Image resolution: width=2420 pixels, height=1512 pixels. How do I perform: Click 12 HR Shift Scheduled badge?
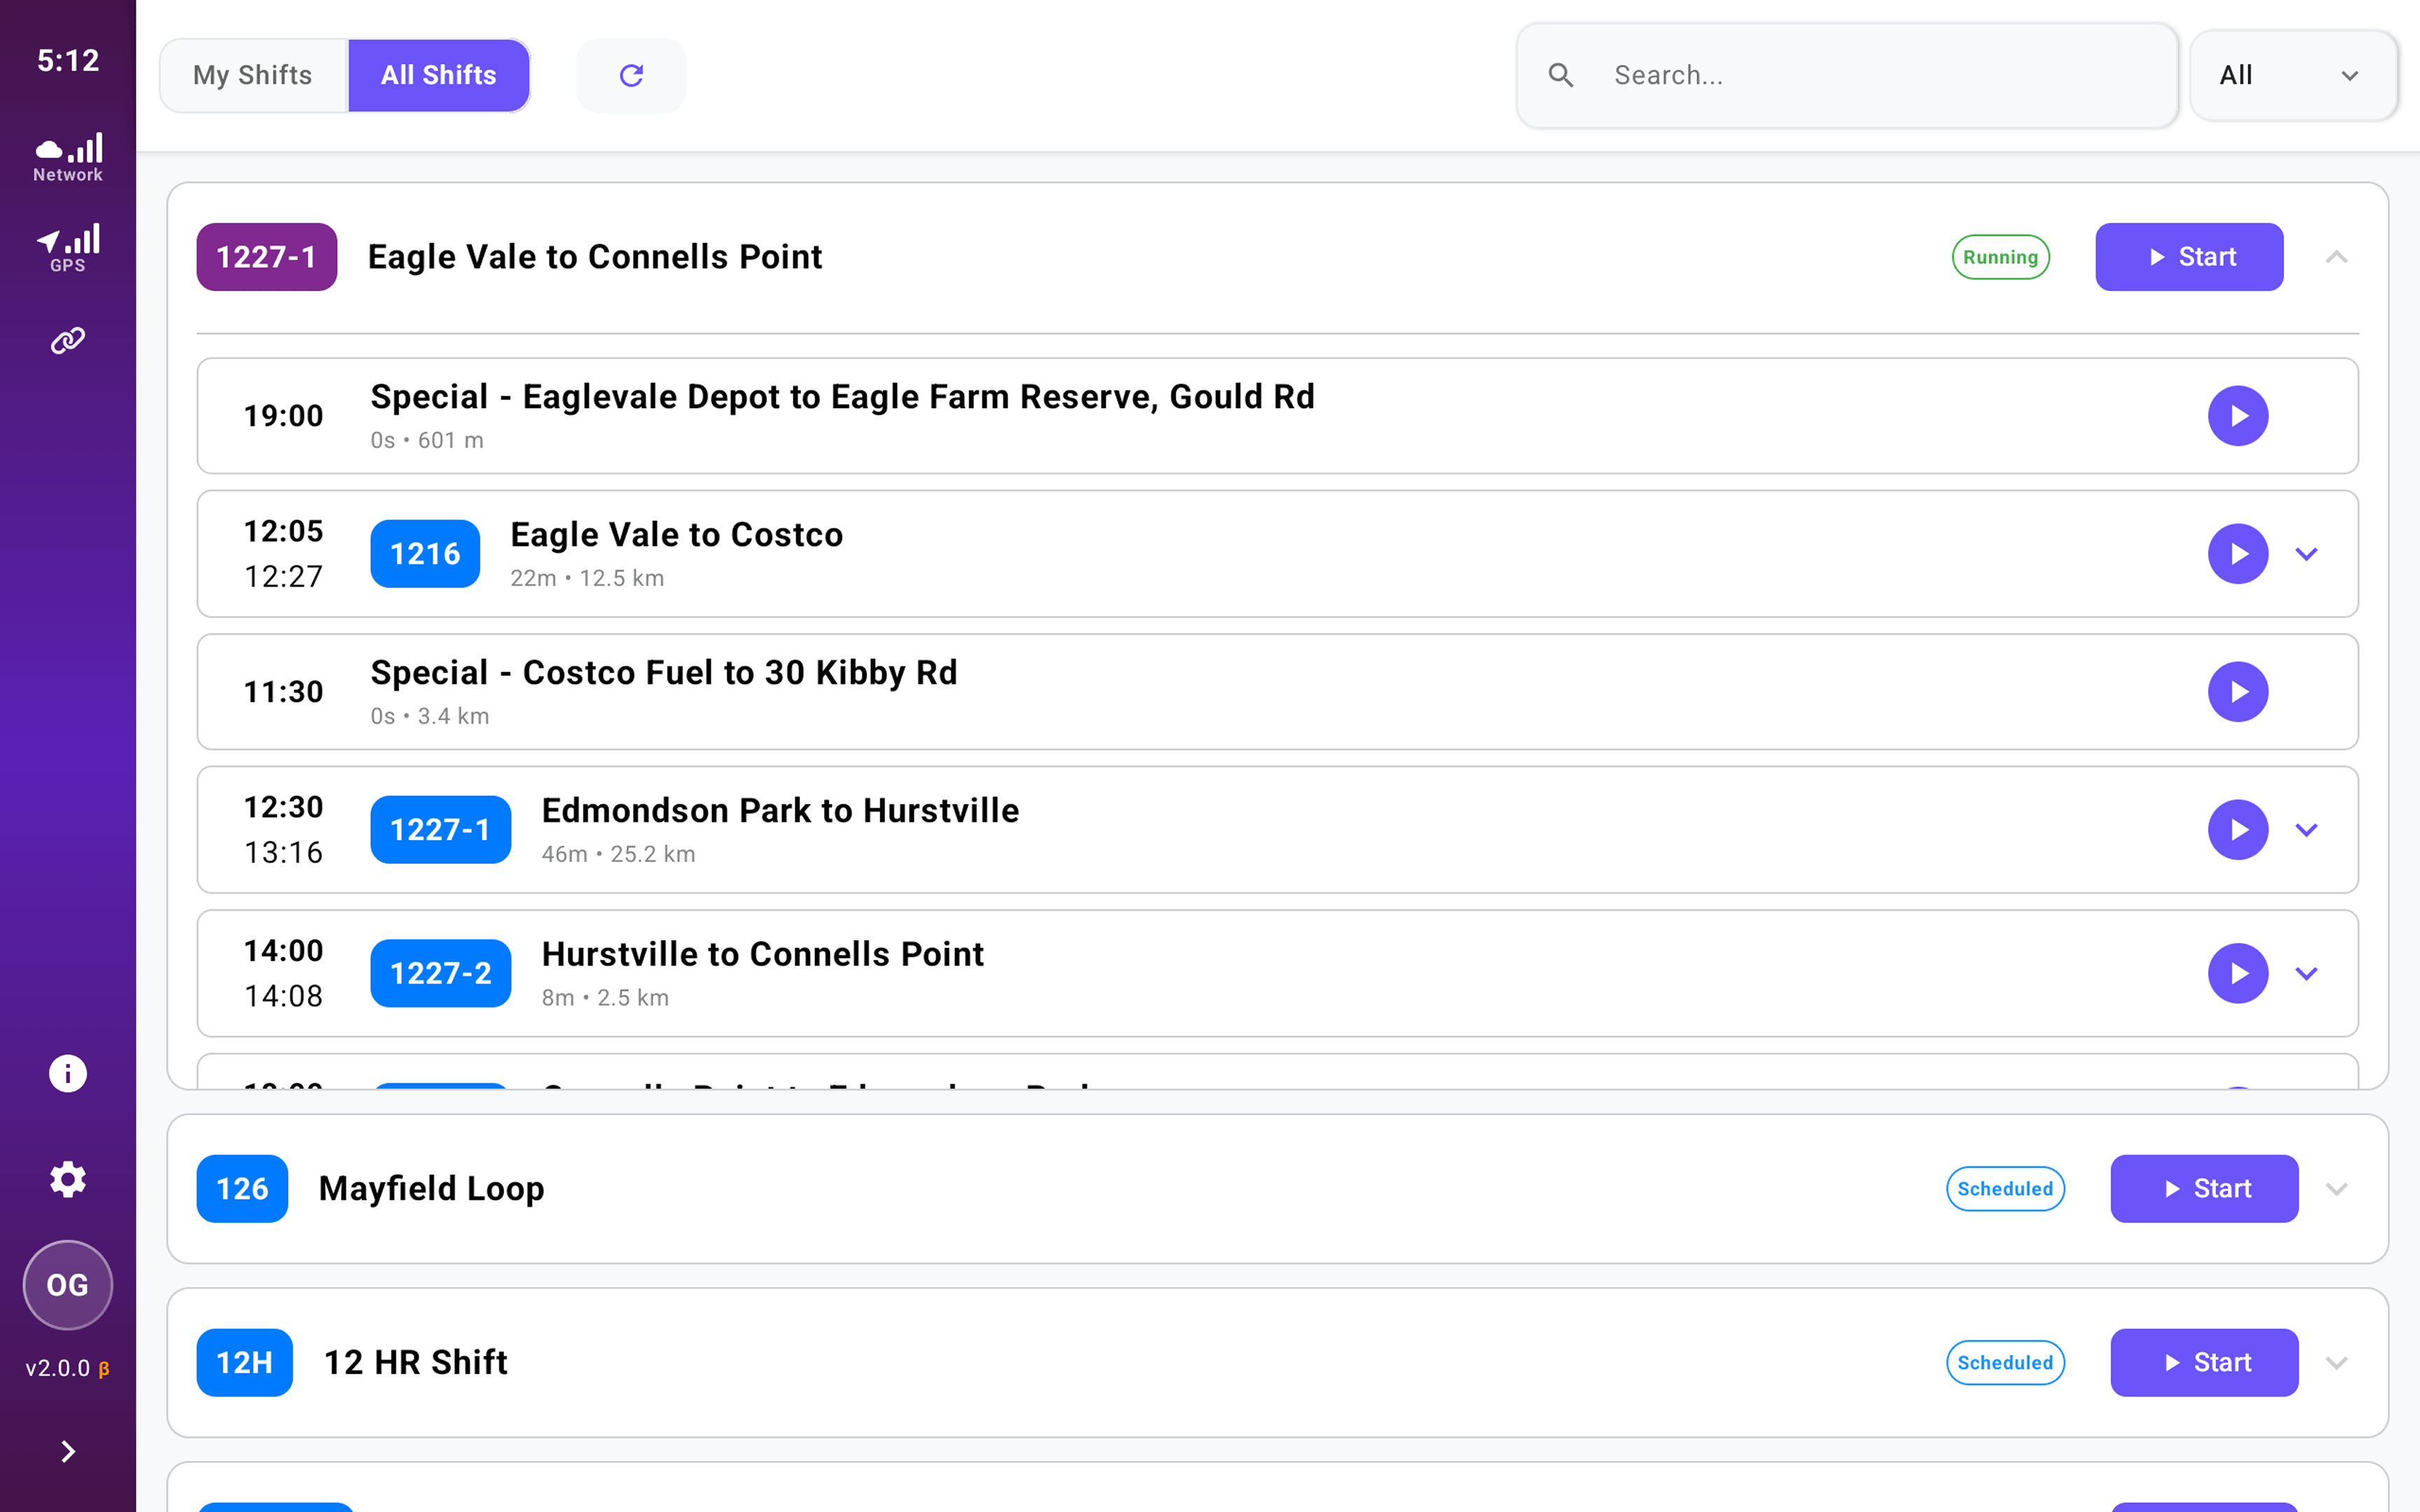click(x=2005, y=1363)
